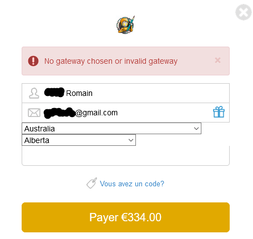Click the price tag coupon icon

point(92,183)
